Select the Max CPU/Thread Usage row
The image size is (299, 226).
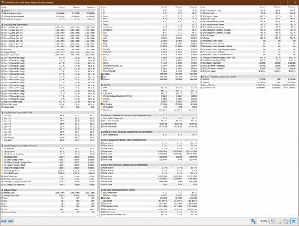pos(49,101)
